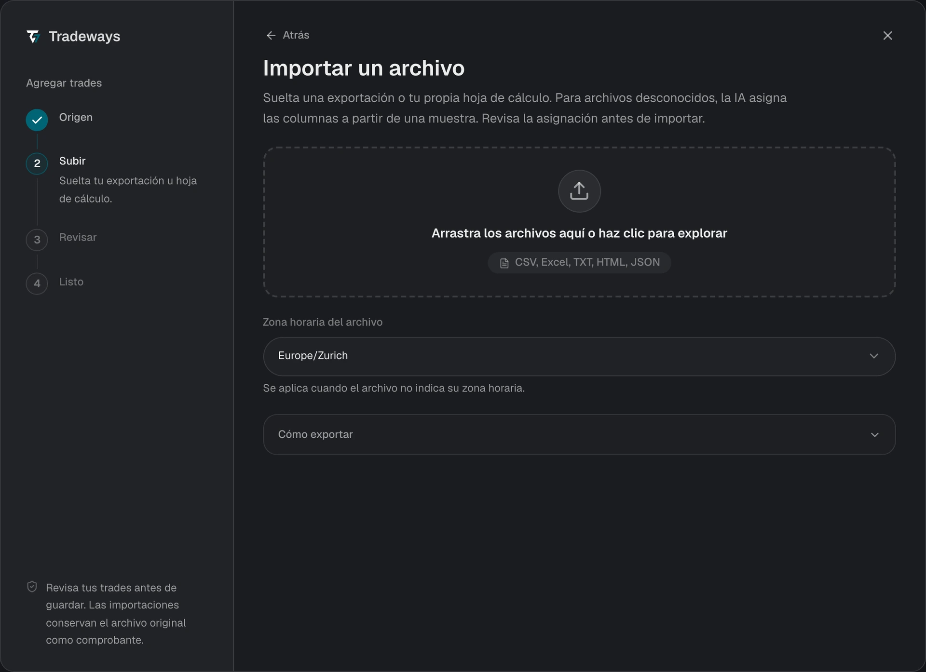Select the Listo step label
This screenshot has height=672, width=926.
71,282
